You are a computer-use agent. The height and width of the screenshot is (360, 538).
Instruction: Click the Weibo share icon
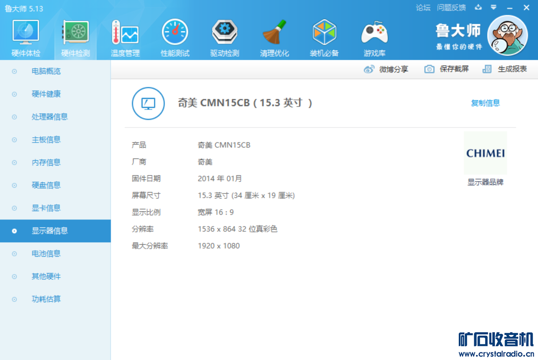[x=369, y=69]
